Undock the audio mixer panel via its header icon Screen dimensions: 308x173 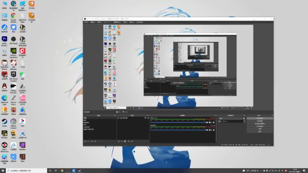(216, 116)
